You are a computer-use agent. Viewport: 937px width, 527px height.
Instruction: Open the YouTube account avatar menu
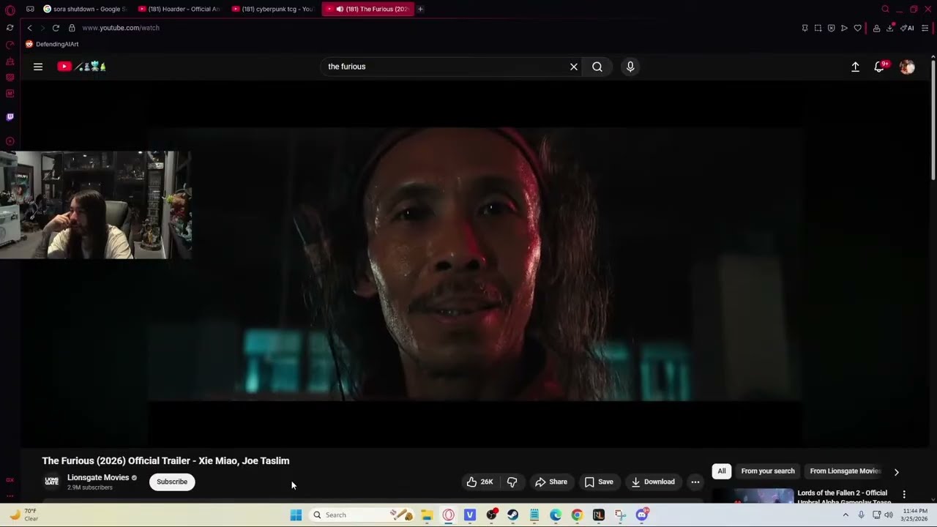click(907, 67)
